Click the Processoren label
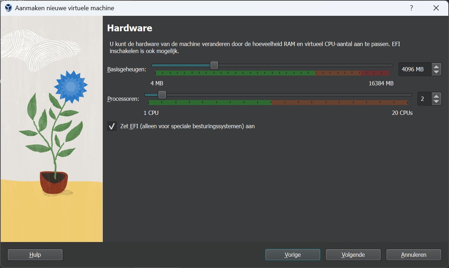This screenshot has height=268, width=449. 123,99
